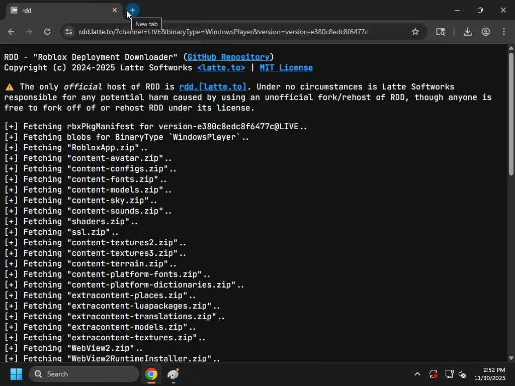Viewport: 515px width, 386px height.
Task: Click the "content-platform-dictionaries.zip" log line
Action: [x=124, y=284]
